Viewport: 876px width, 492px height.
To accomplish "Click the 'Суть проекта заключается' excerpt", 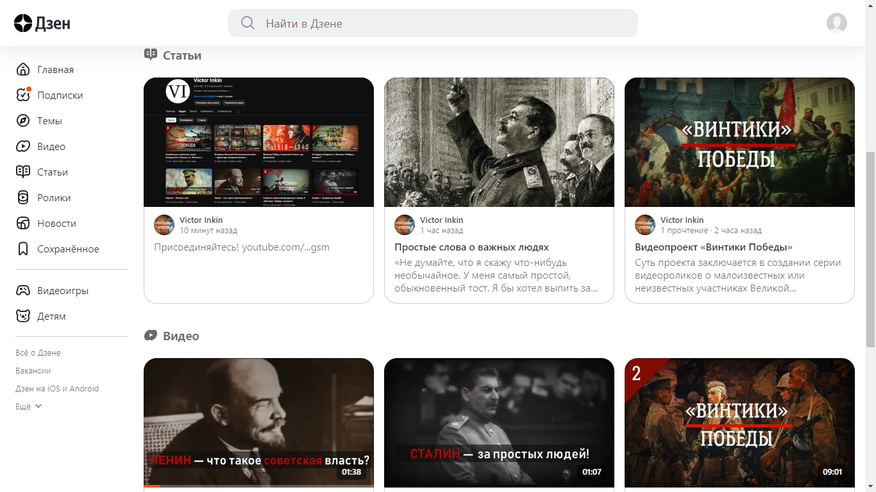I will click(737, 275).
